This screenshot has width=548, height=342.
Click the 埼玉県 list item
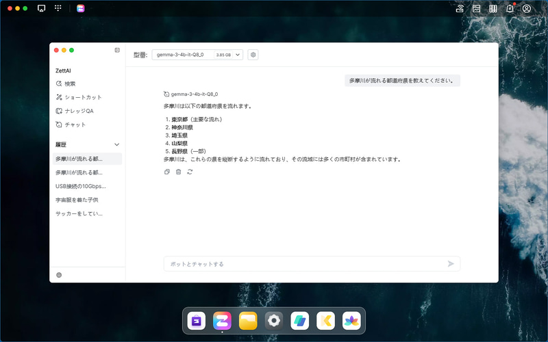click(x=179, y=135)
